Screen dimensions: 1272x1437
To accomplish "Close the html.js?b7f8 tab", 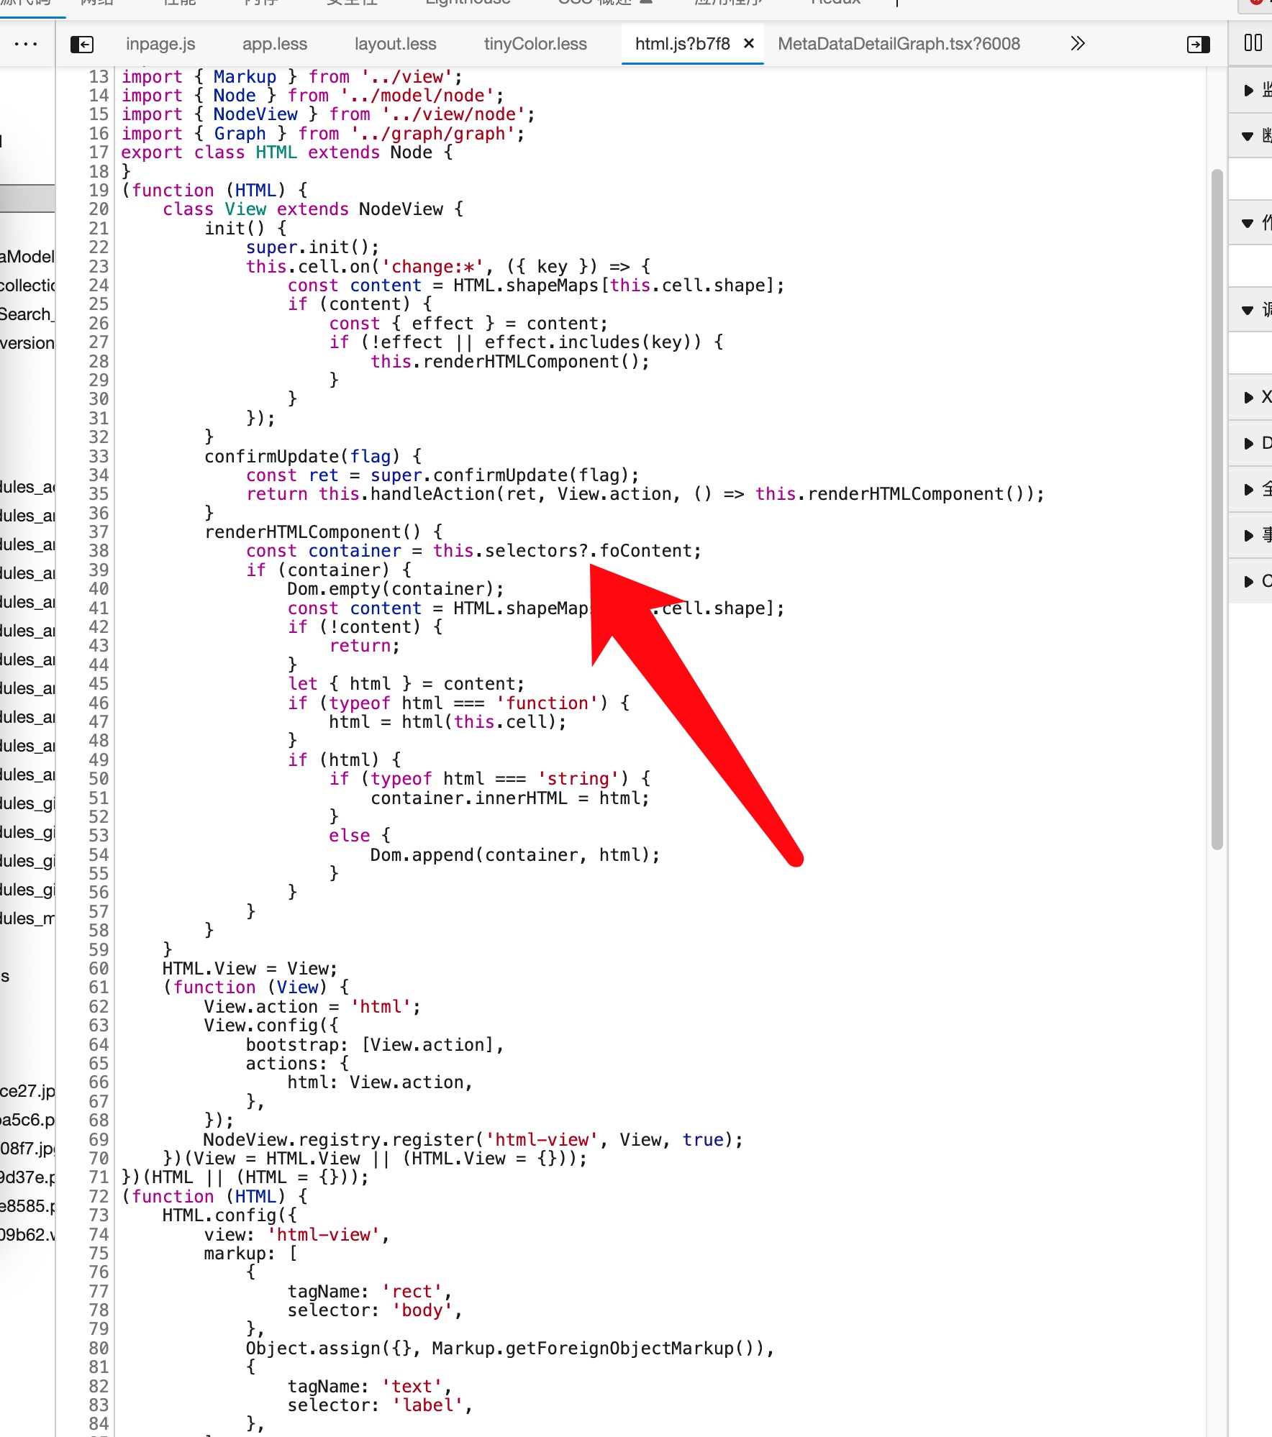I will coord(748,44).
